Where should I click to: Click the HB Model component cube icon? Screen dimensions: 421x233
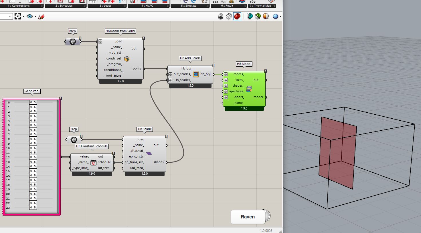[249, 89]
